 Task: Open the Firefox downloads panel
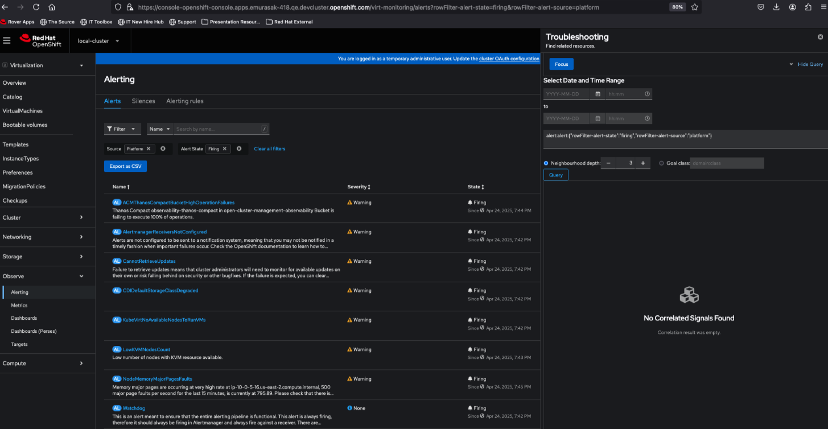pyautogui.click(x=776, y=7)
